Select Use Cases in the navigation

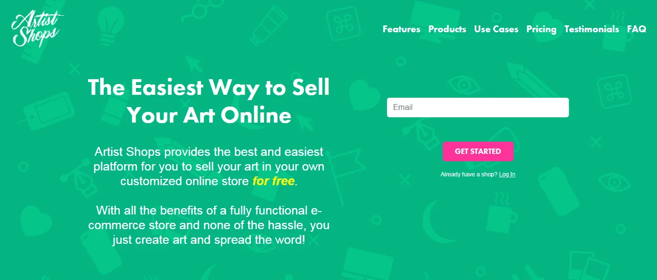496,29
